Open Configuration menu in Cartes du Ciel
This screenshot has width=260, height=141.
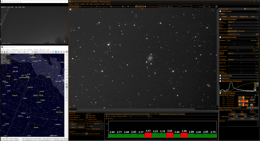tap(15, 49)
